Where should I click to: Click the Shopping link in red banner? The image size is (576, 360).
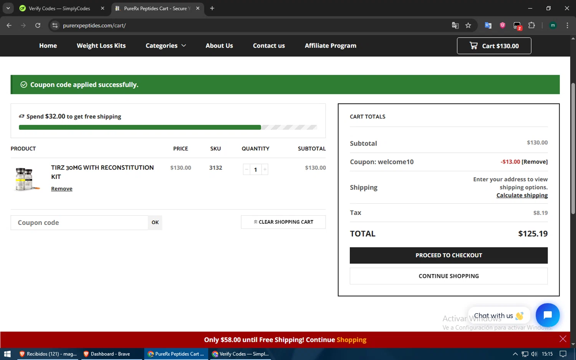[x=351, y=340]
